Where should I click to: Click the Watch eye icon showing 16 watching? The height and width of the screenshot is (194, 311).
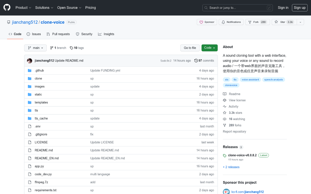[x=224, y=119]
